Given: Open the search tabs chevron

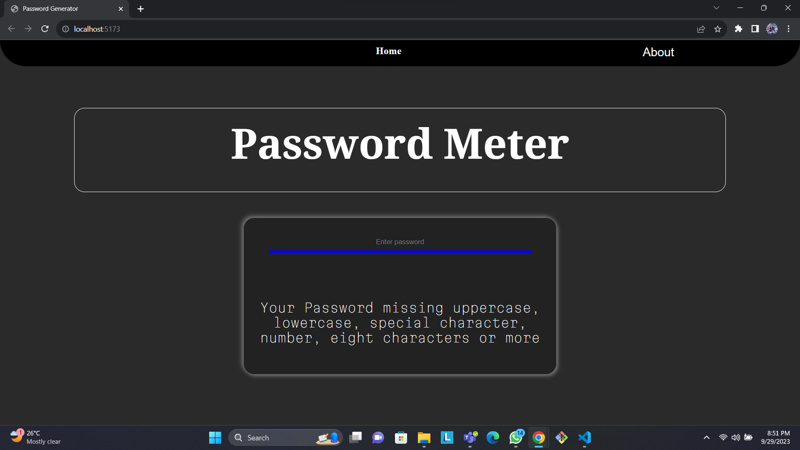Looking at the screenshot, I should click(x=717, y=7).
